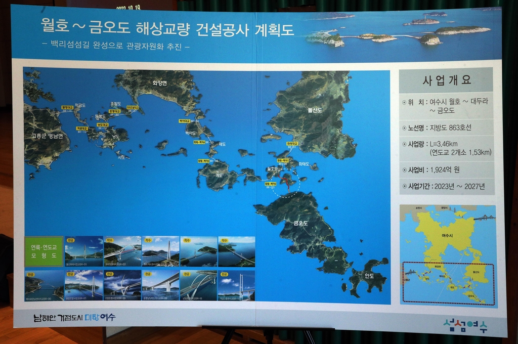Click the bullet icon beside 노선명
Screen dimensions: 518x344
click(x=404, y=127)
